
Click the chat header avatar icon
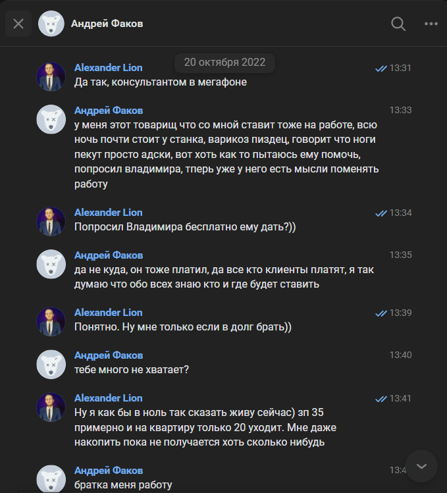pyautogui.click(x=51, y=24)
